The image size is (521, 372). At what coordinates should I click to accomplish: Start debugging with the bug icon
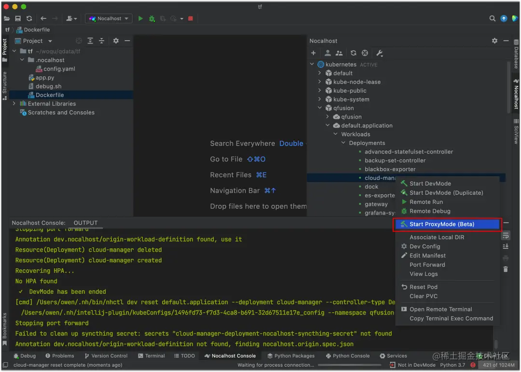coord(152,18)
